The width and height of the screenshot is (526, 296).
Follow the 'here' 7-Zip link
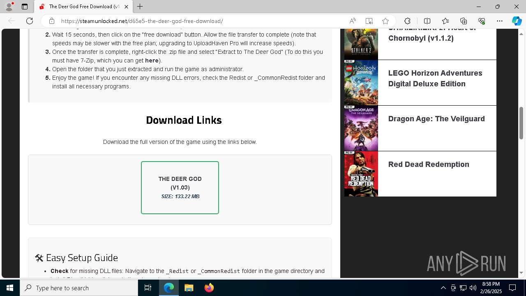[x=152, y=60]
